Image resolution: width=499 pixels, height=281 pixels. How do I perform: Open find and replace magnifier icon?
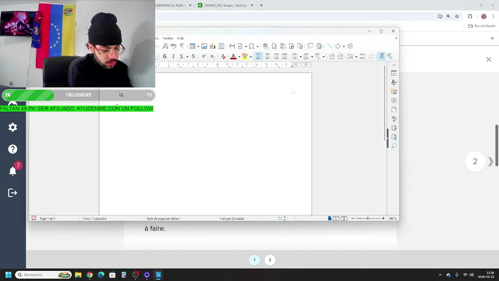pos(165,46)
